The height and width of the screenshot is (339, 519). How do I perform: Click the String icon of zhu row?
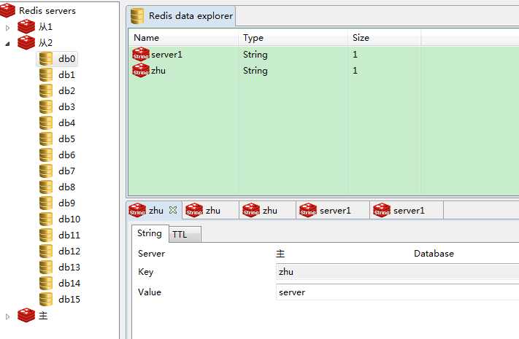(x=141, y=70)
